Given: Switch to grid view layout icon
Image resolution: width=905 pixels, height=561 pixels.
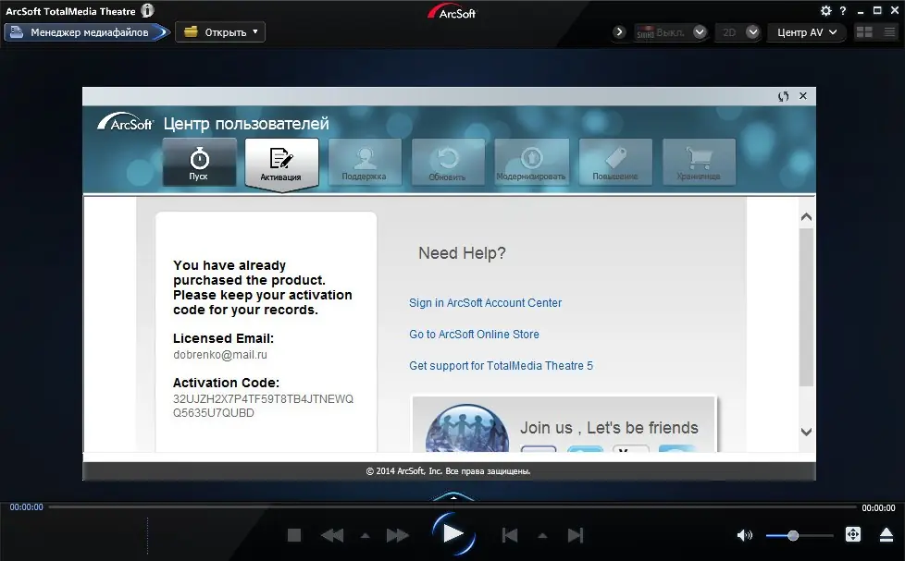Looking at the screenshot, I should tap(864, 32).
